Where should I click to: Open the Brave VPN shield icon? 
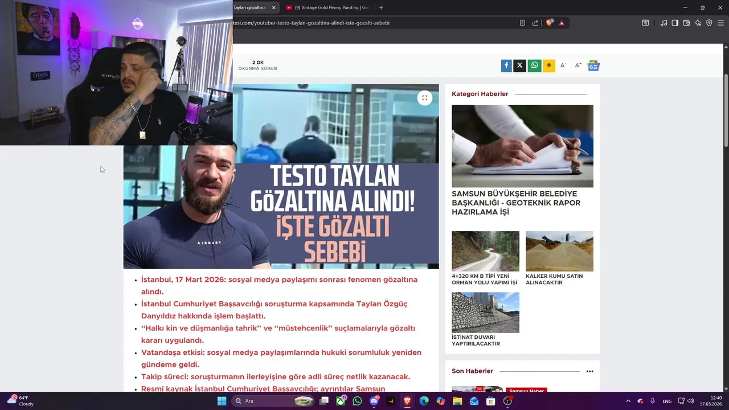pyautogui.click(x=709, y=23)
